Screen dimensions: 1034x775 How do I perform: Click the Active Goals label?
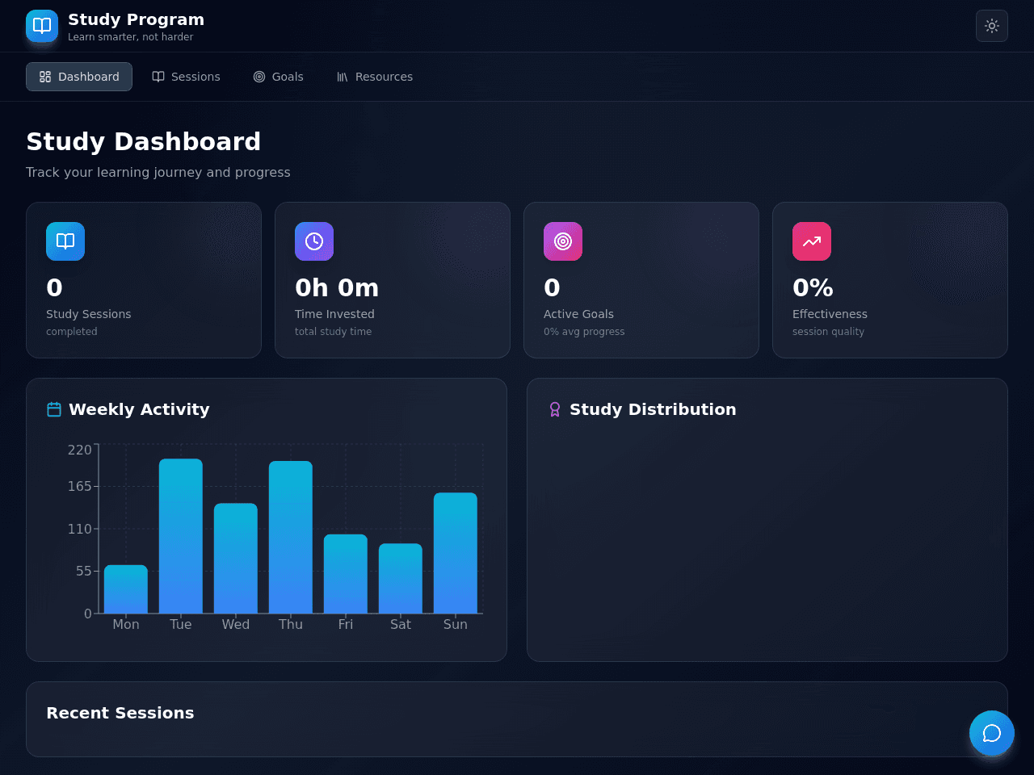click(x=578, y=314)
